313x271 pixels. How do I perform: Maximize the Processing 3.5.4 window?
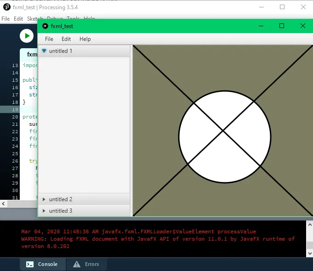(x=282, y=7)
